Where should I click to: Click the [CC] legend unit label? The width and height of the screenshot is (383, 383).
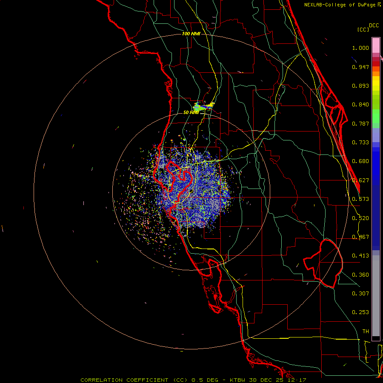pyautogui.click(x=363, y=29)
